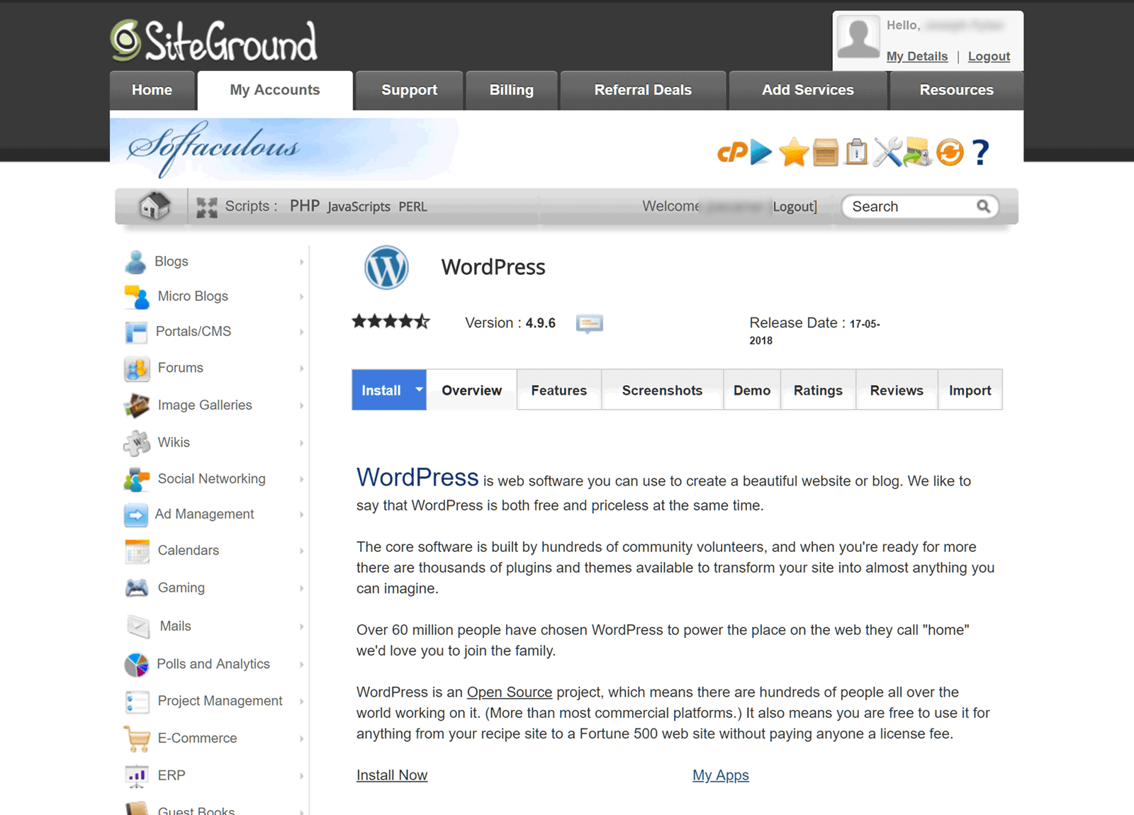Open the question mark Help icon
The height and width of the screenshot is (815, 1134).
pos(981,152)
